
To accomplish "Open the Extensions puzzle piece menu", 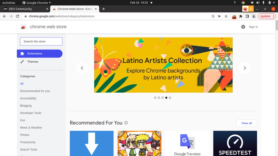I will coord(241,16).
